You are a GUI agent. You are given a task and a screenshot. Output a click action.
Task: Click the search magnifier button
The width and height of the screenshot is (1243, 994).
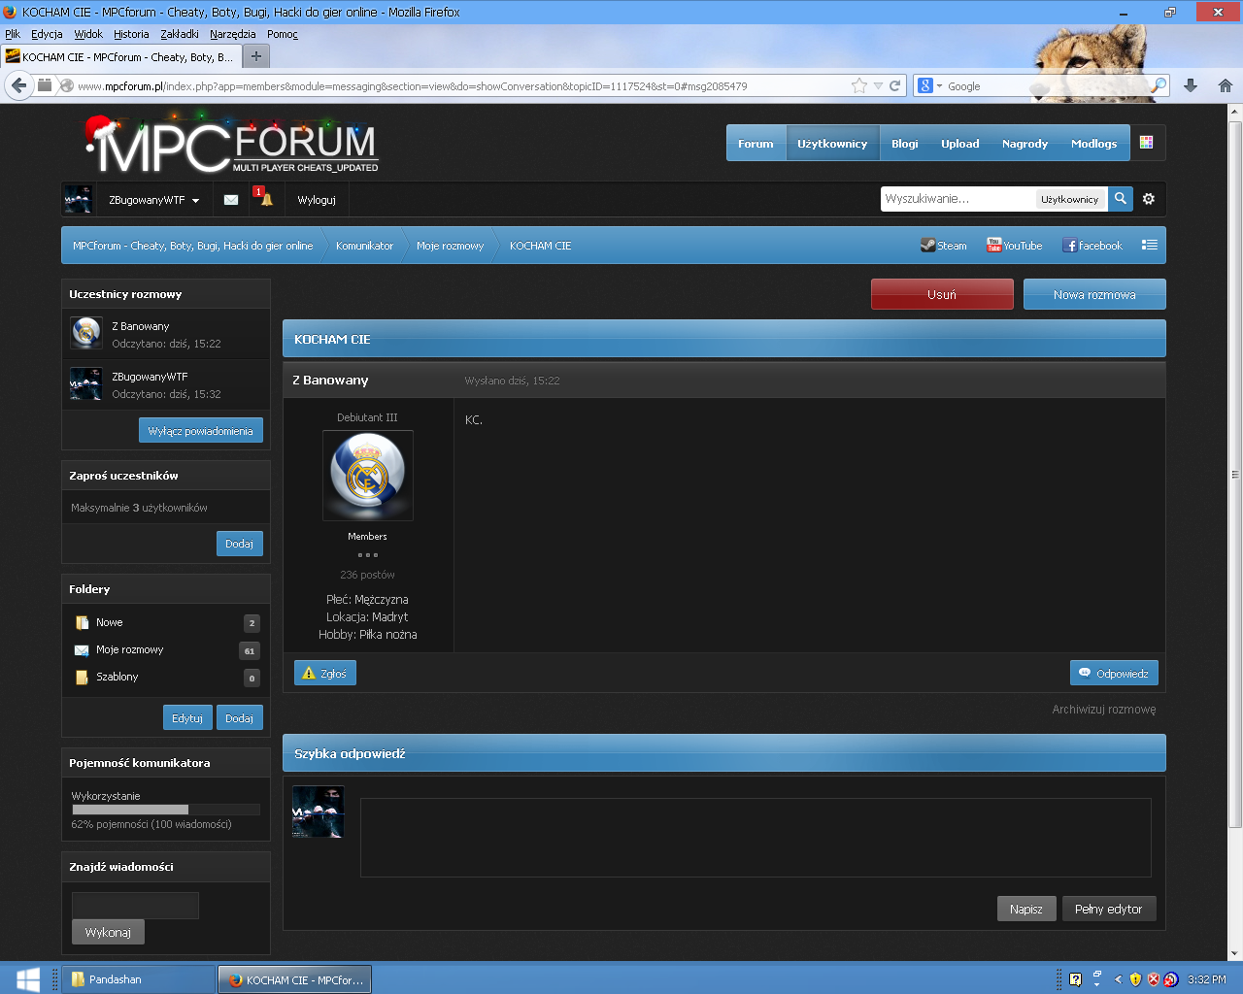1121,198
